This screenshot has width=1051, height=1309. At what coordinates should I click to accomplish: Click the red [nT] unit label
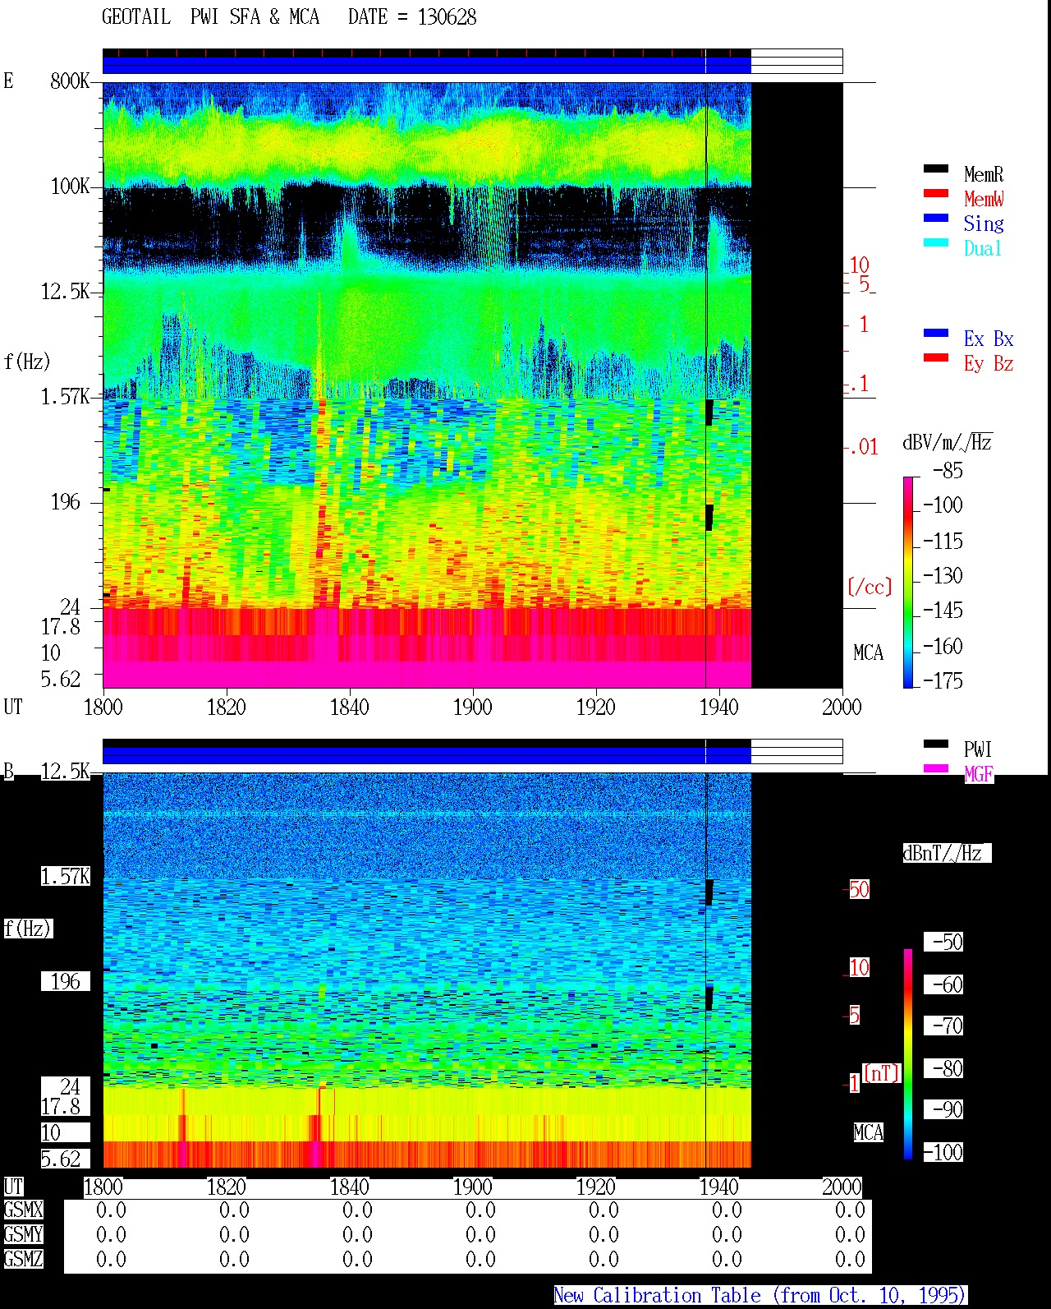882,1072
